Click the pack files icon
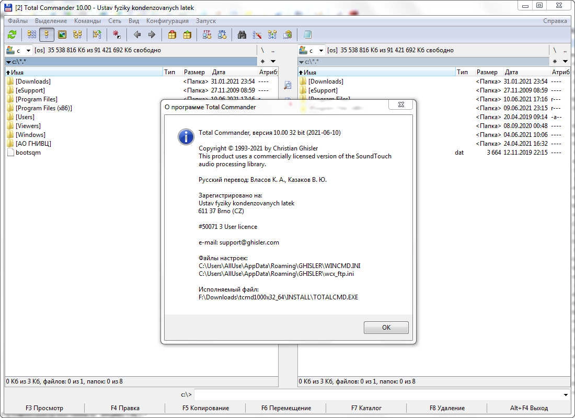This screenshot has height=418, width=575. 172,35
